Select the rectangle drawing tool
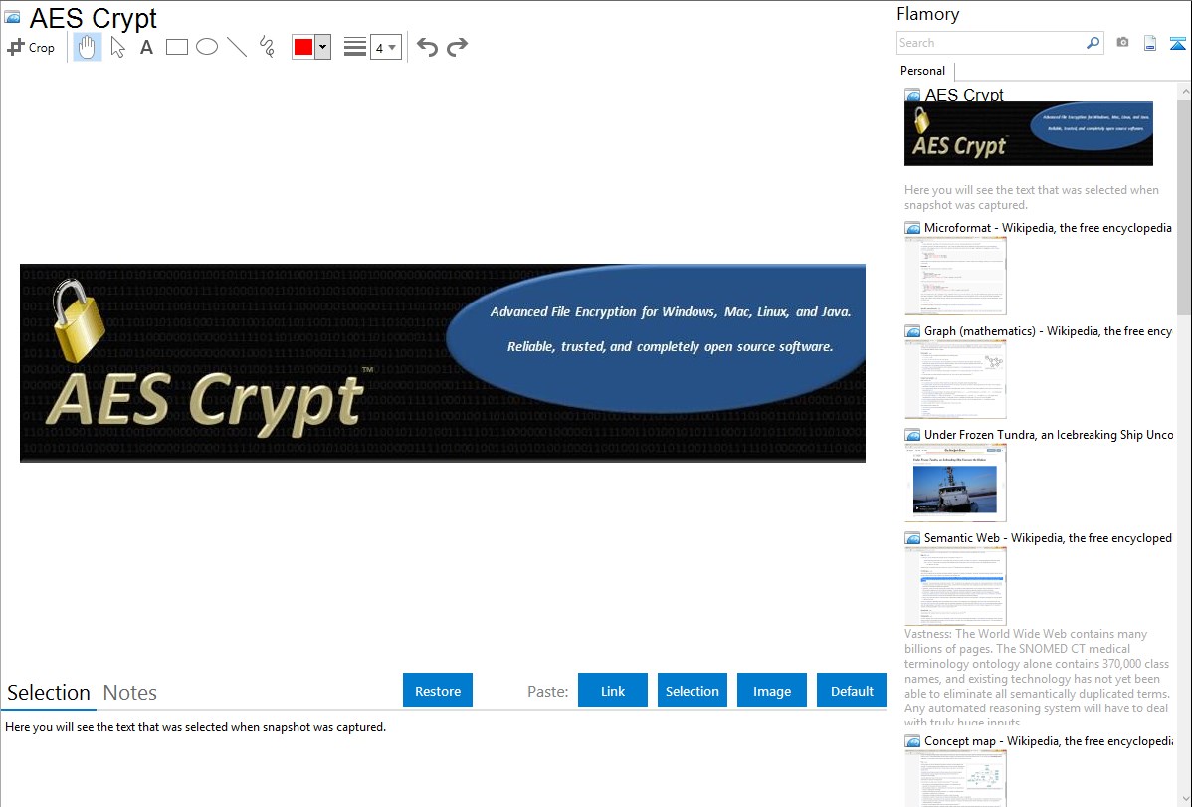 click(177, 47)
